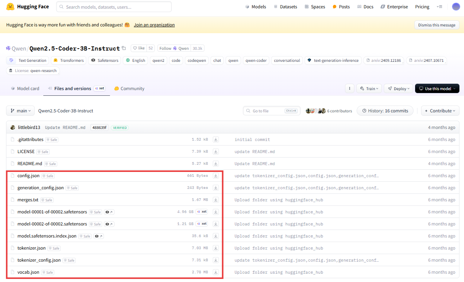Open safetensors viewer for model-00002-of-00002
The image size is (464, 282).
click(x=109, y=224)
